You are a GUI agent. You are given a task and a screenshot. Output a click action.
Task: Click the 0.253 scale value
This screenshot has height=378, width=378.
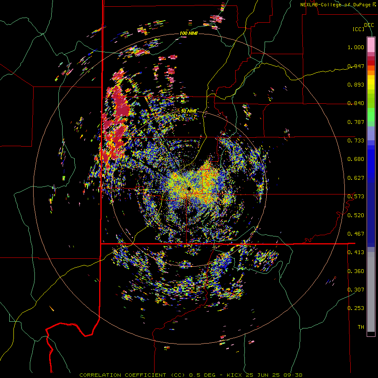[x=356, y=308]
